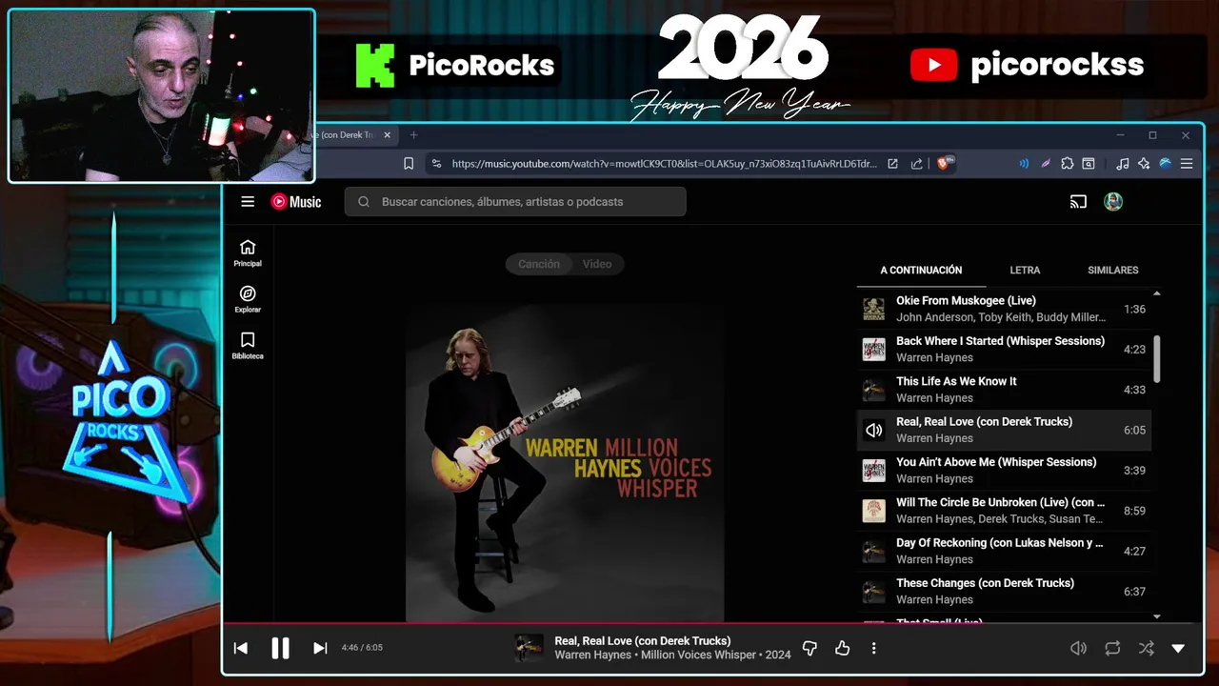
Task: Close the current browser tab
Action: 387,135
